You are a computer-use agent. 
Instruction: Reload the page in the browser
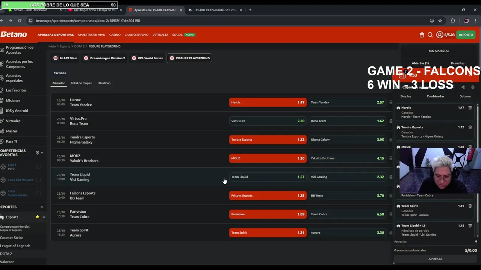tap(20, 21)
